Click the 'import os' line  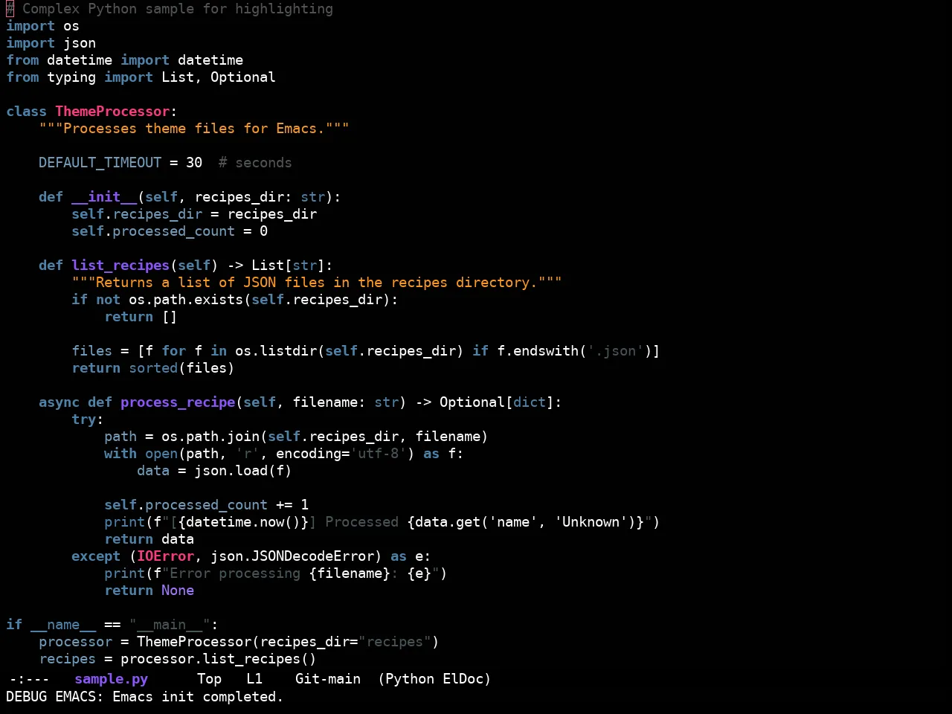click(43, 26)
